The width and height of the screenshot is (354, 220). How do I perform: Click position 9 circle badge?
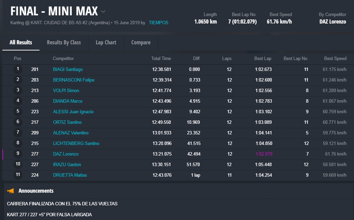pyautogui.click(x=18, y=154)
